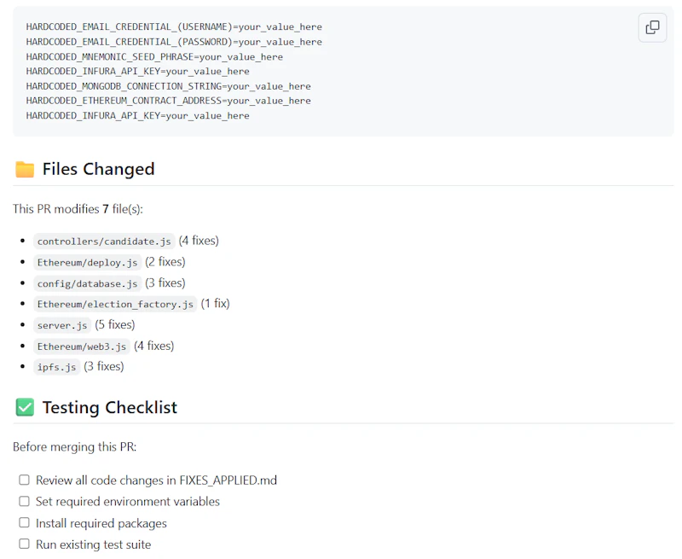Click the server.js file entry
This screenshot has height=559, width=682.
62,325
